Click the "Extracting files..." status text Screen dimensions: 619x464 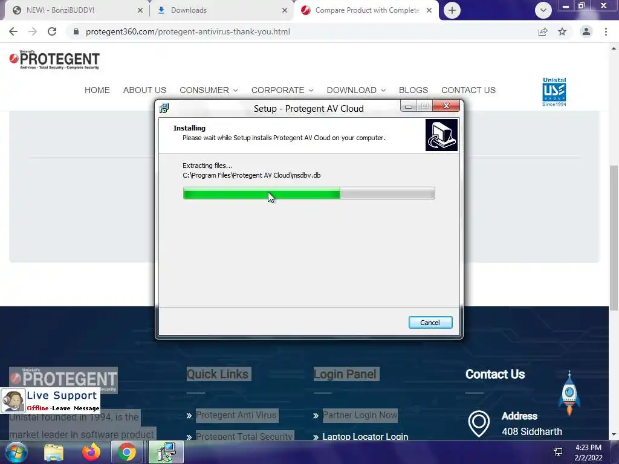208,166
